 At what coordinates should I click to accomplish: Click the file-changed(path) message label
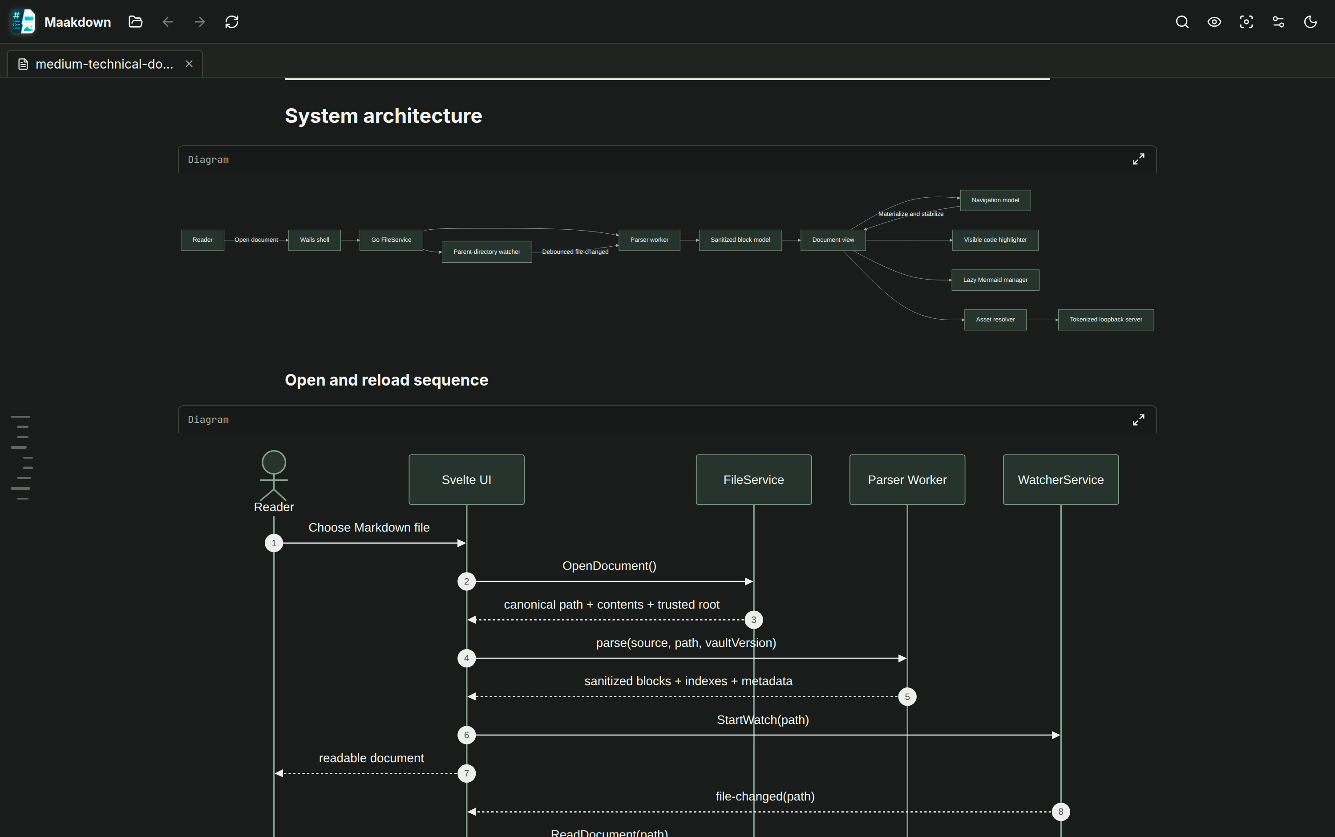tap(765, 796)
